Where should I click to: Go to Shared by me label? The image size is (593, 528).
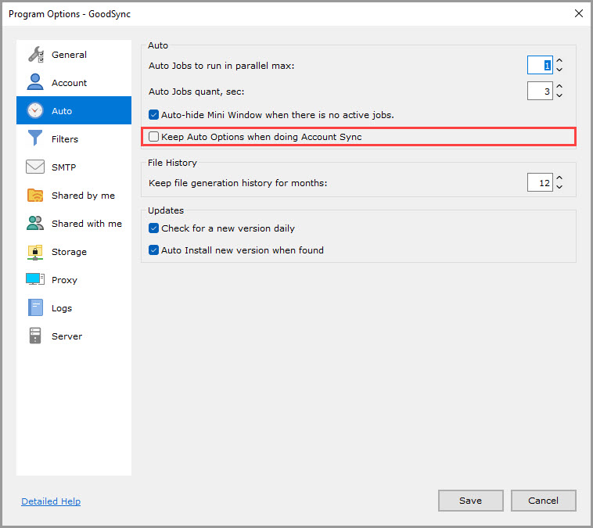83,196
